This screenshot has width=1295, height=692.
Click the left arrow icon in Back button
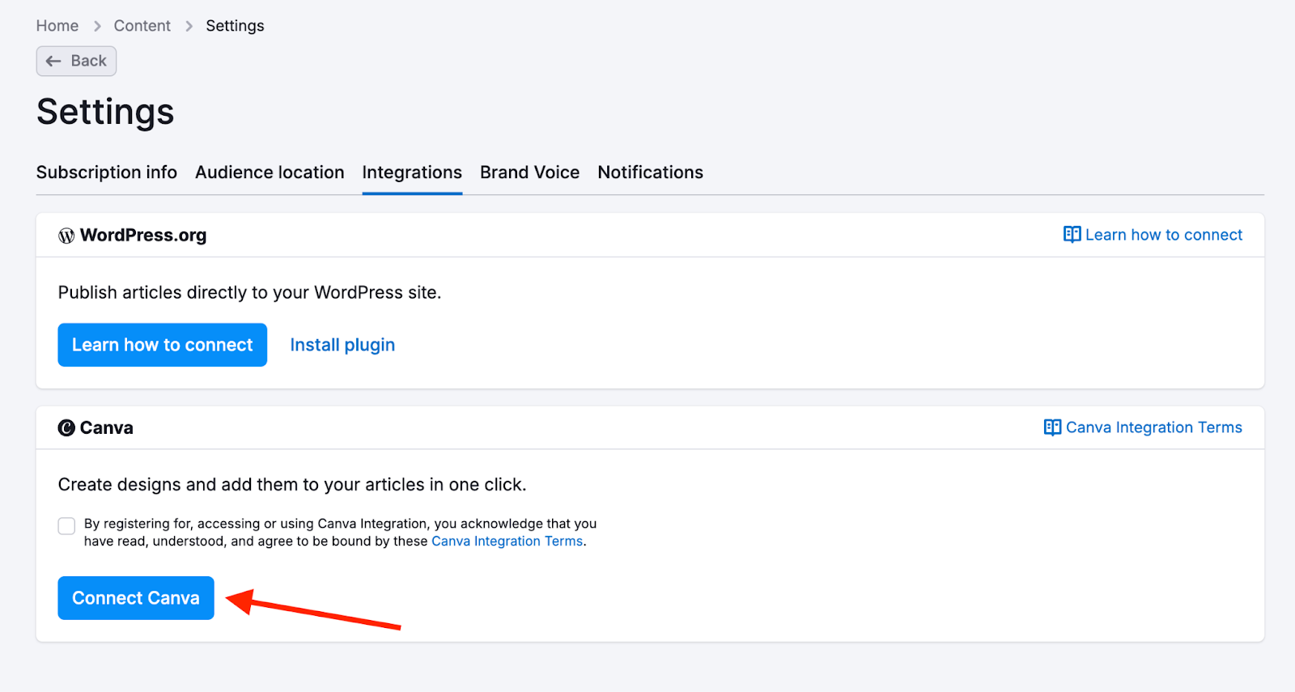53,62
